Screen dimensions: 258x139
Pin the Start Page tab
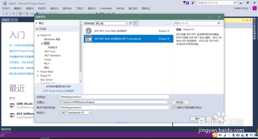click(x=12, y=20)
